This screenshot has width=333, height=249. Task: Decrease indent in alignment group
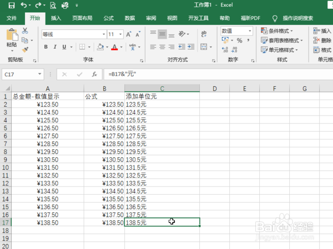pos(182,47)
